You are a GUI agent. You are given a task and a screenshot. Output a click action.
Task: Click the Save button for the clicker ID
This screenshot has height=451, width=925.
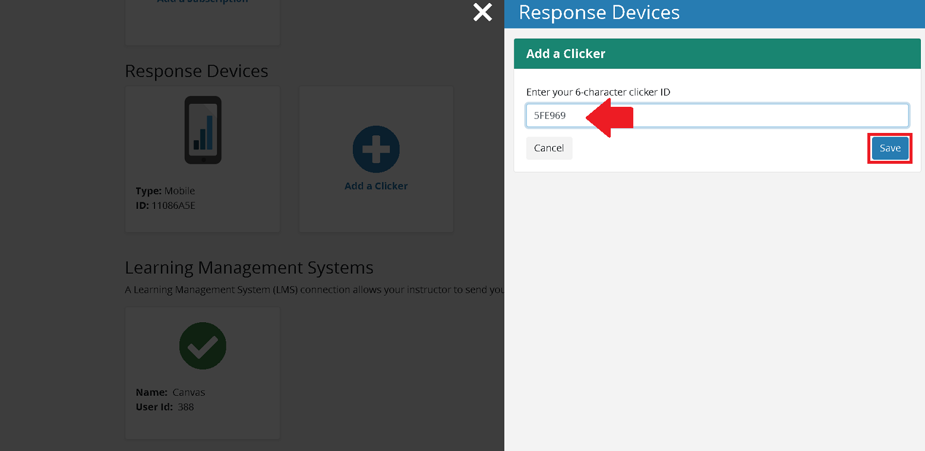click(890, 148)
